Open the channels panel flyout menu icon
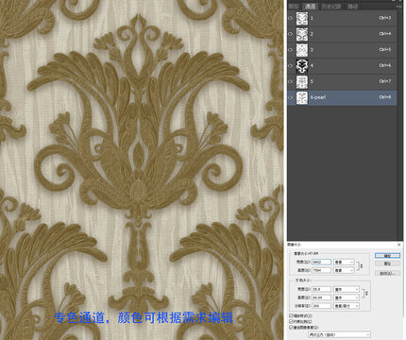 point(398,7)
